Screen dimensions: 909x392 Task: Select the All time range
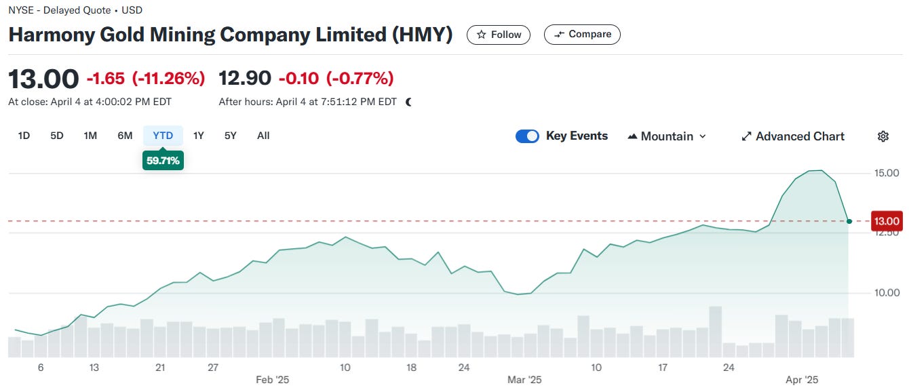tap(263, 136)
